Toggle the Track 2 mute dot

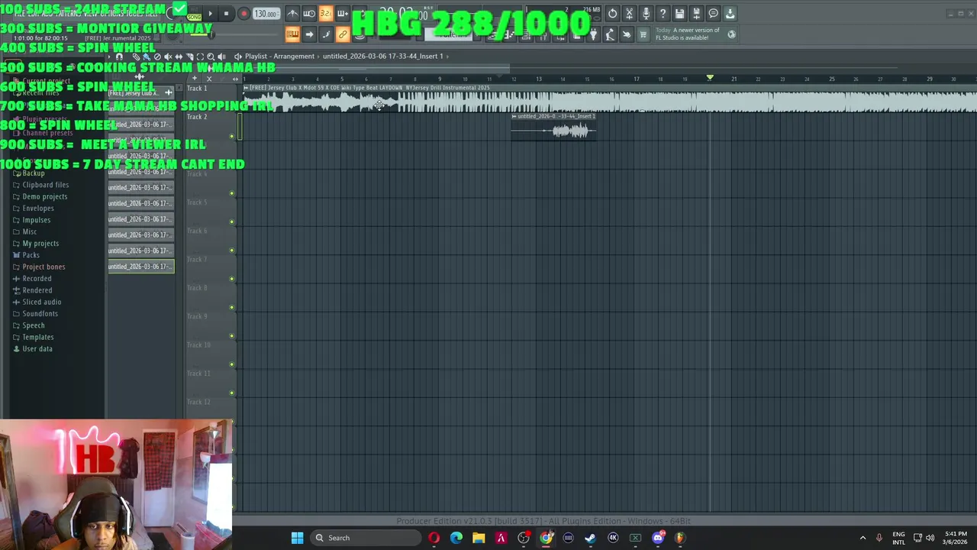pyautogui.click(x=232, y=136)
